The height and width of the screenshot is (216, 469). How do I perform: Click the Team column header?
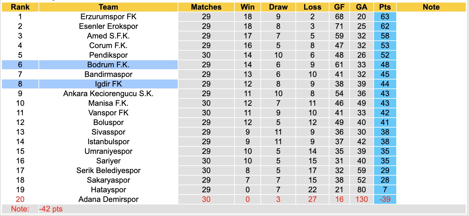coord(108,7)
